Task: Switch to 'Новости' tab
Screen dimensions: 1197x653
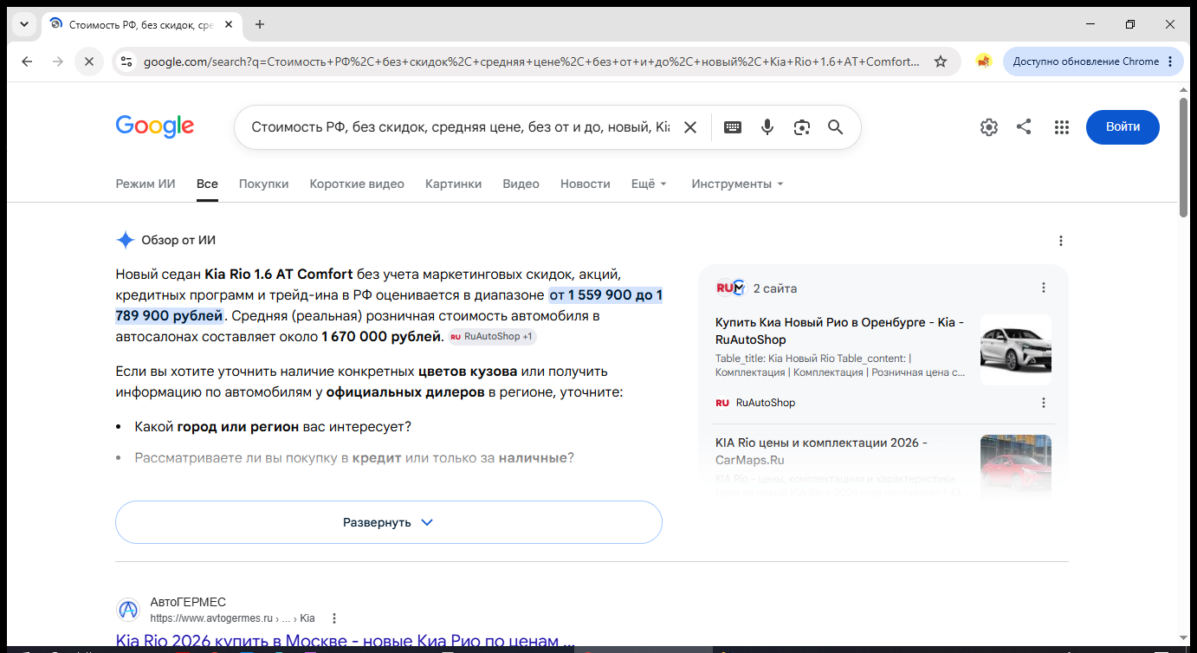Action: pos(586,184)
